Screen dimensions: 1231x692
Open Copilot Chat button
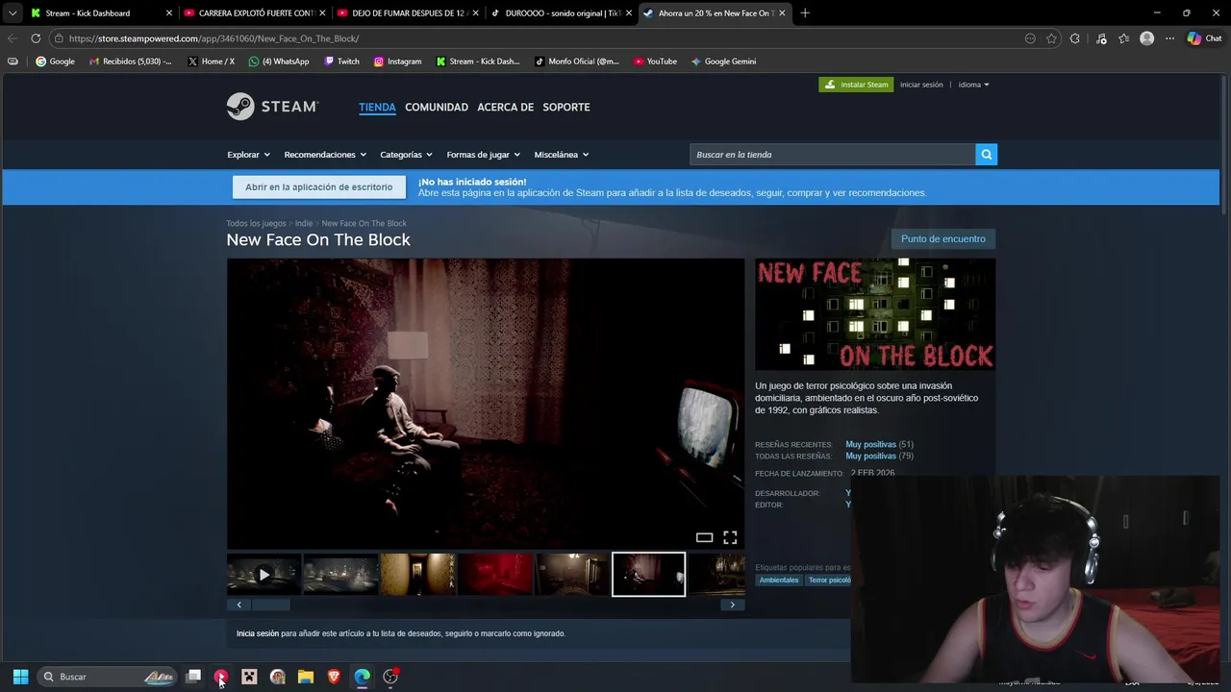click(x=1204, y=38)
